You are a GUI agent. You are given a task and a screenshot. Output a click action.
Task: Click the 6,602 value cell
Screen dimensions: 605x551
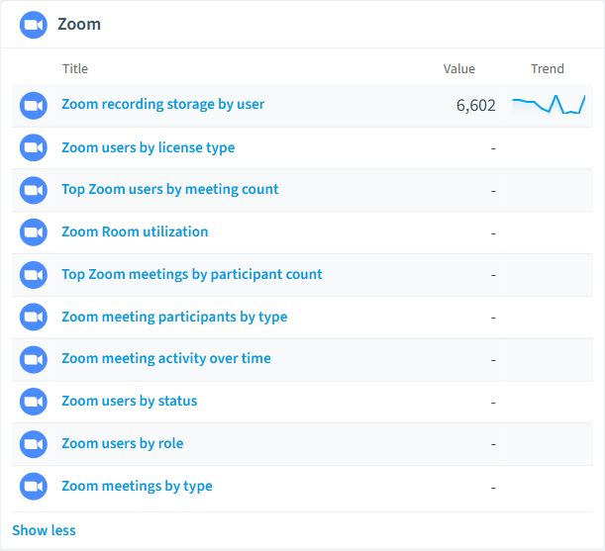click(x=475, y=106)
